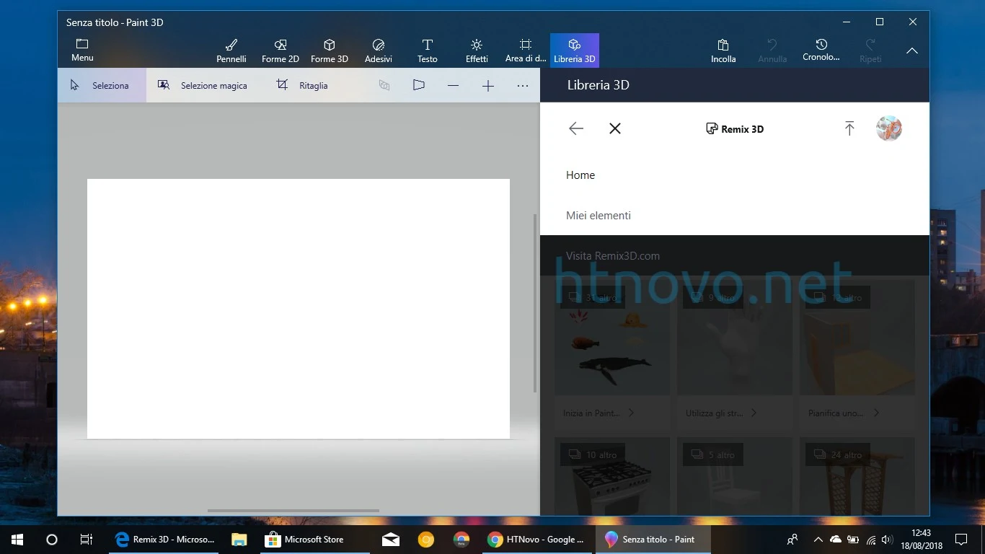
Task: Click the 3D view toggle icon
Action: (x=384, y=85)
